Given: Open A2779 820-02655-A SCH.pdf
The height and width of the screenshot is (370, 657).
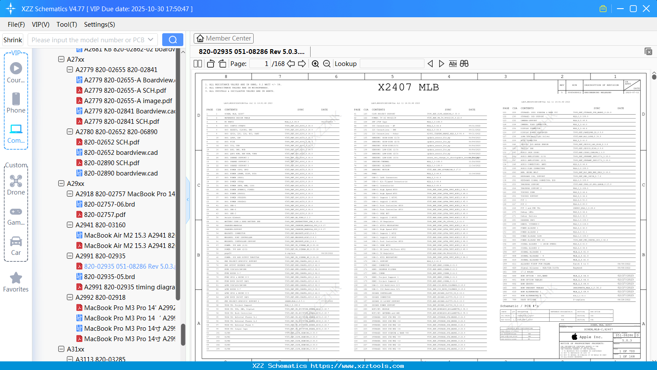Looking at the screenshot, I should (x=125, y=90).
